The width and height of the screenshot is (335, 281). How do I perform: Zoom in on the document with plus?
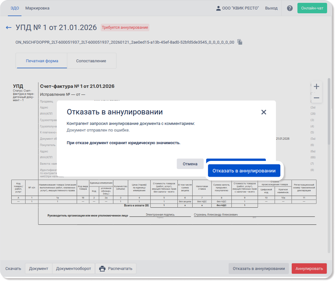(x=316, y=87)
